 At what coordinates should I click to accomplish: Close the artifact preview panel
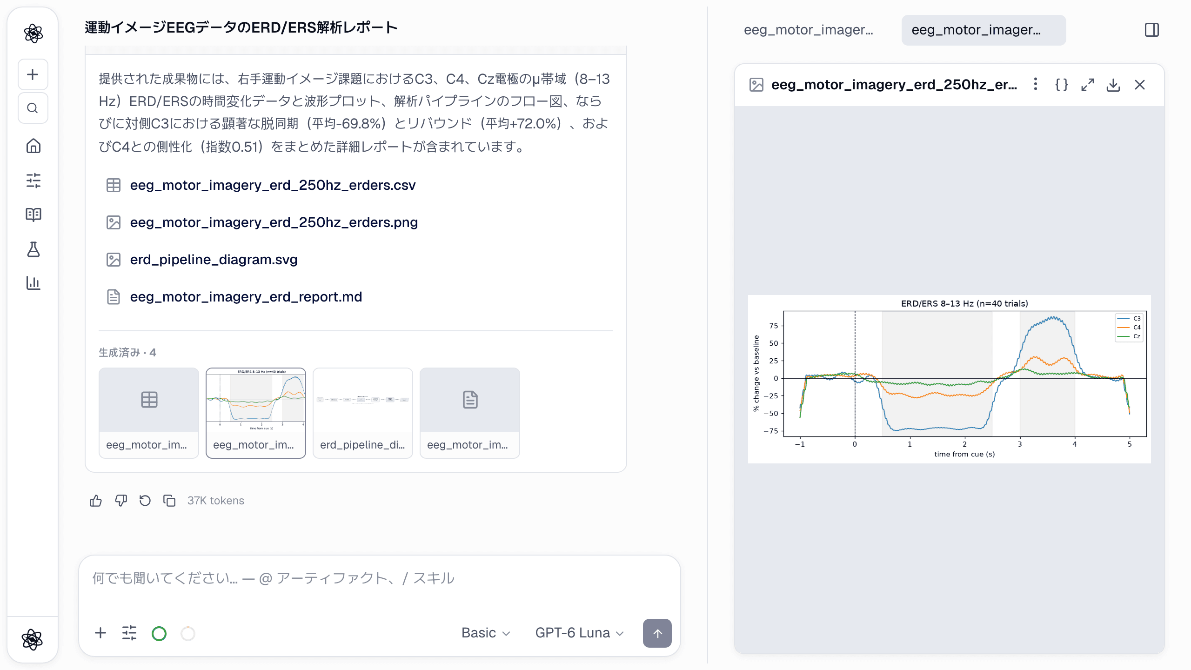point(1139,84)
